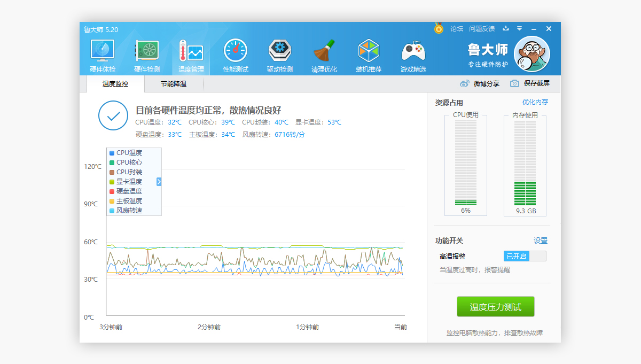The image size is (641, 364).
Task: Click the CPU封装 40℃ reading
Action: pos(265,122)
